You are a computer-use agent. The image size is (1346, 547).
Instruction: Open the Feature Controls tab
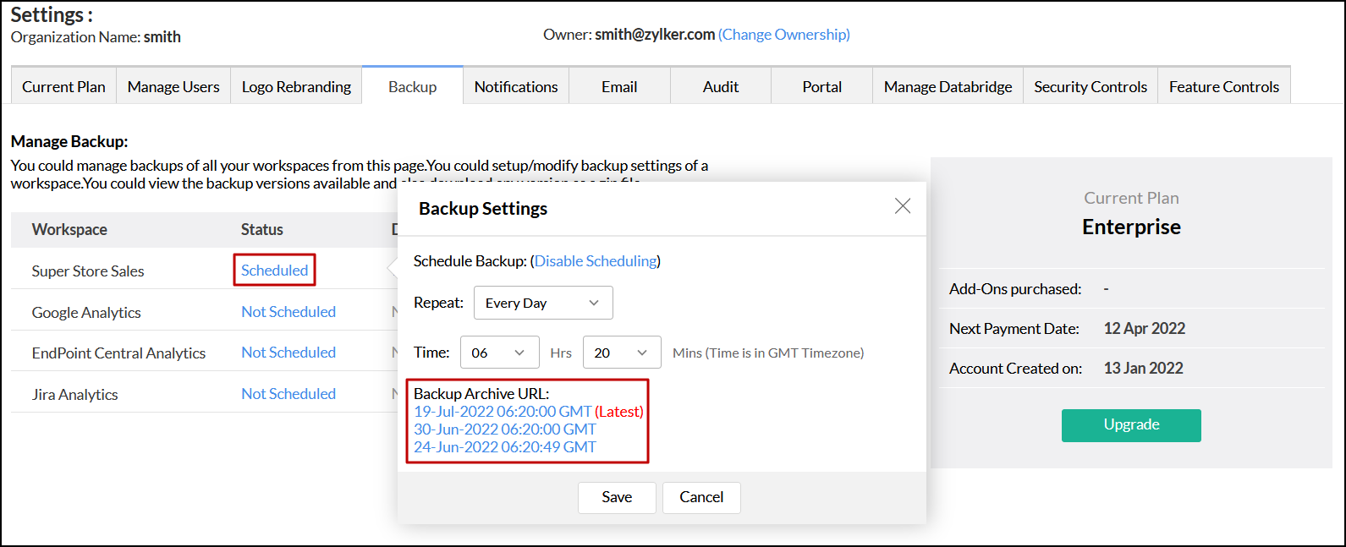pos(1223,87)
